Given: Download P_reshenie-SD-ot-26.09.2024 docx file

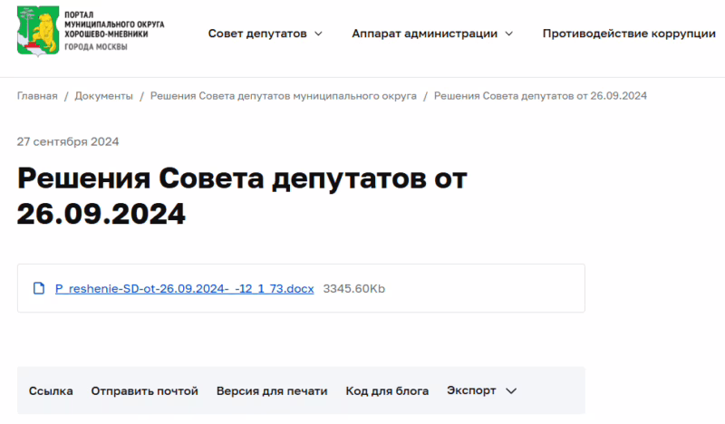Looking at the screenshot, I should tap(185, 288).
